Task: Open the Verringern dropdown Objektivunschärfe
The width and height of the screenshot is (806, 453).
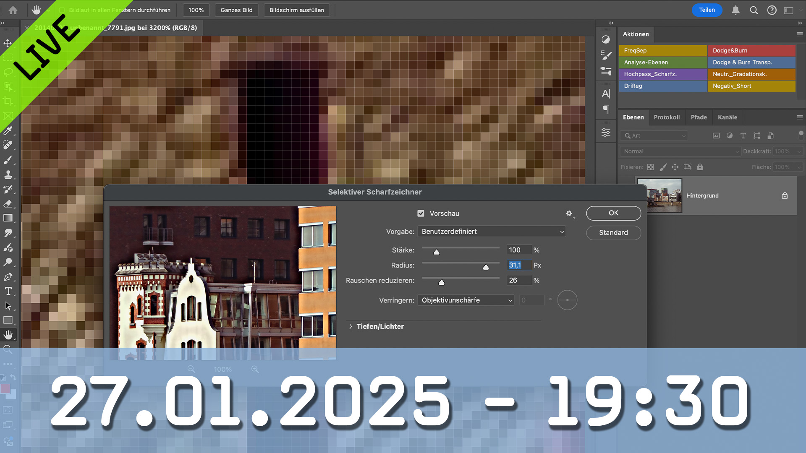Action: [466, 300]
